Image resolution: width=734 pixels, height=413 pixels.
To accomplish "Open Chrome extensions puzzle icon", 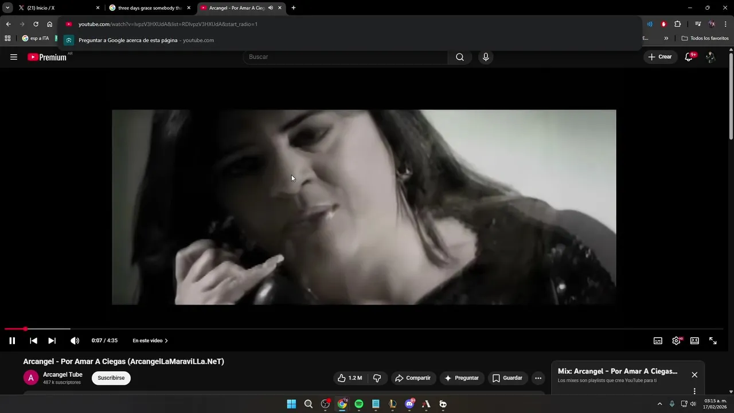I will (677, 24).
